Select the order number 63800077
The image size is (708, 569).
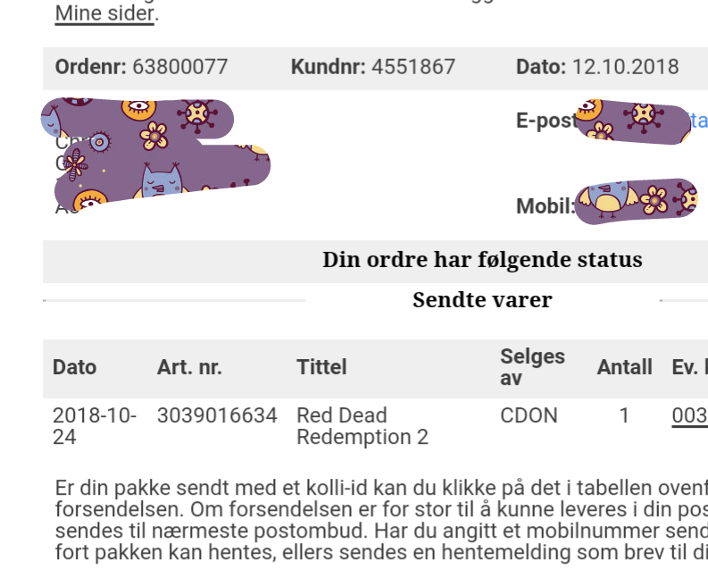(x=179, y=67)
